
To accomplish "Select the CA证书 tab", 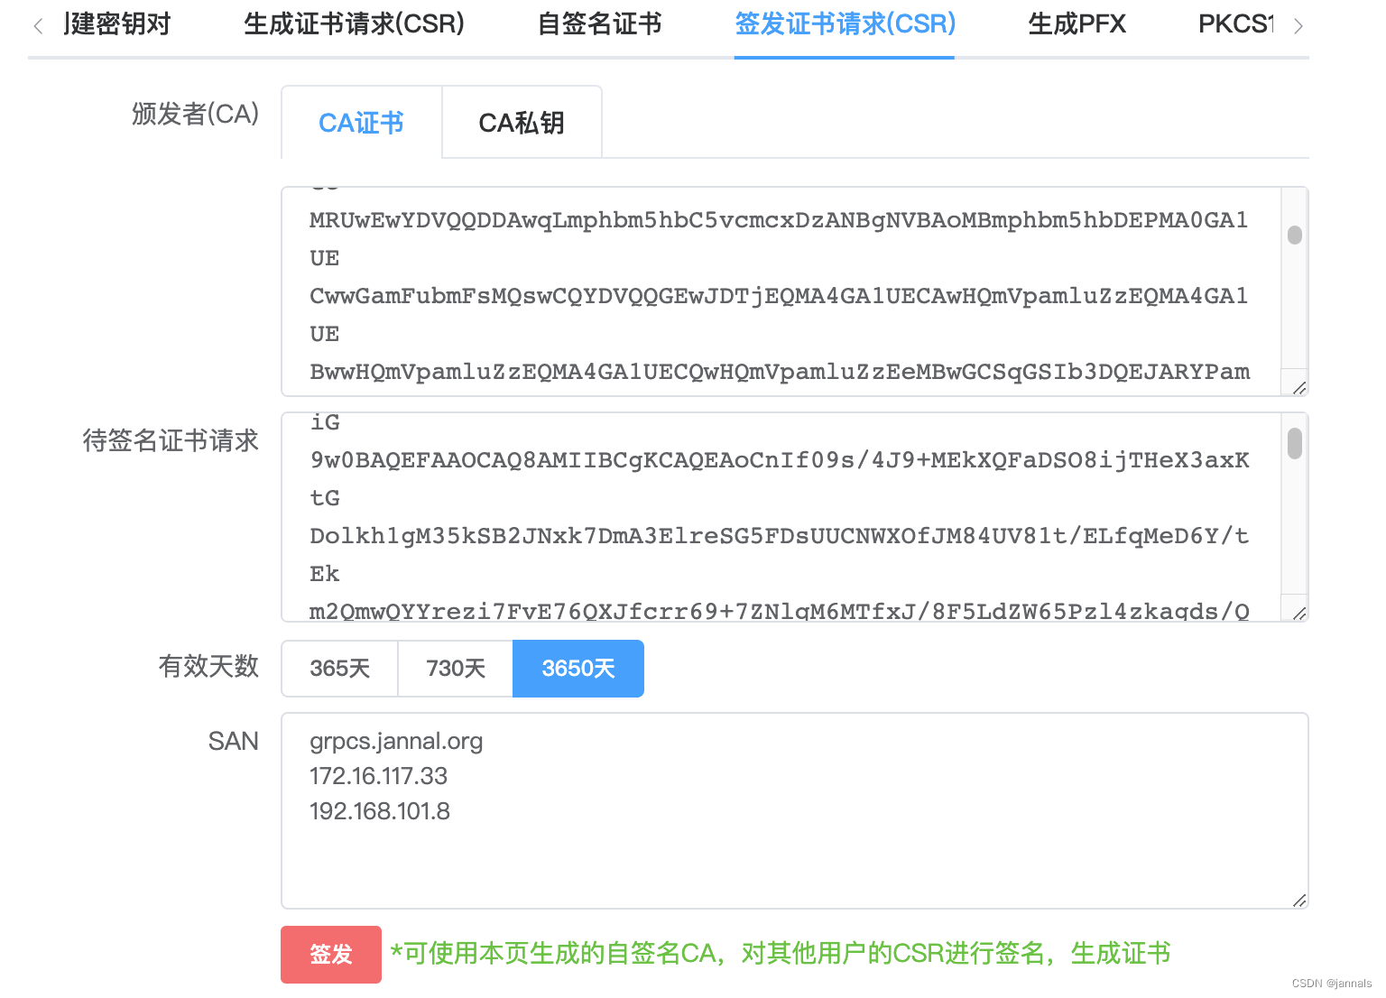I will click(361, 122).
